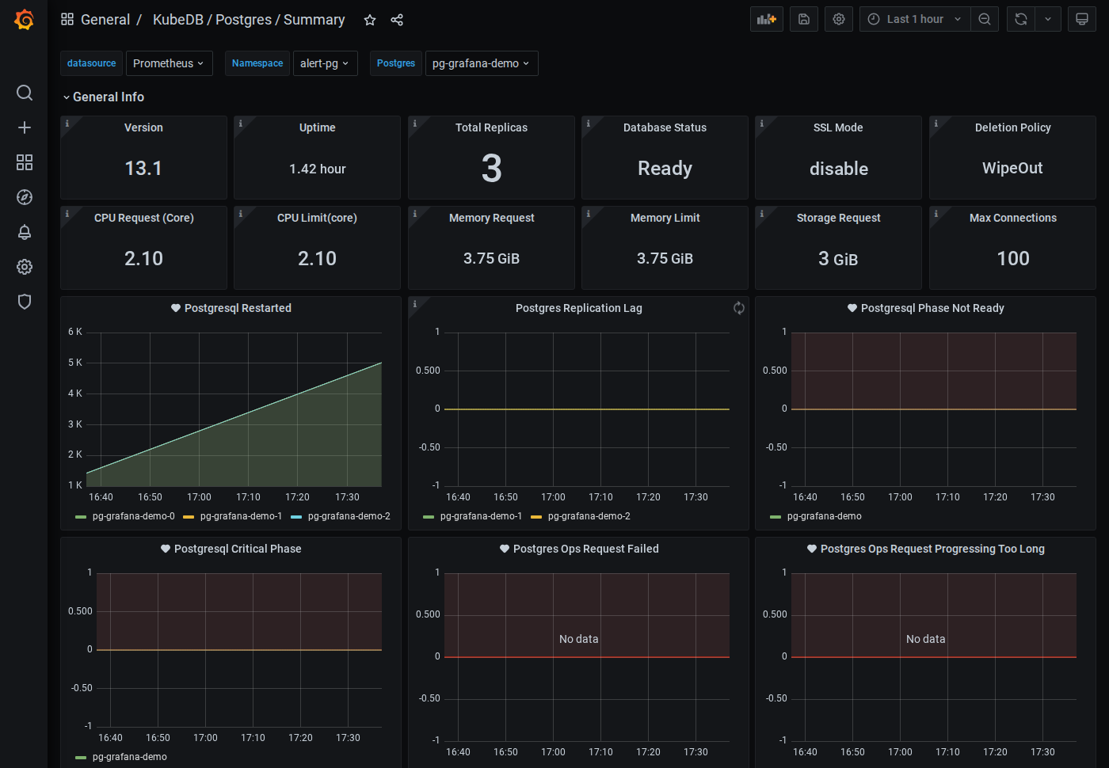Click the WipeOut value in Deletion Policy
1109x768 pixels.
pos(1012,168)
